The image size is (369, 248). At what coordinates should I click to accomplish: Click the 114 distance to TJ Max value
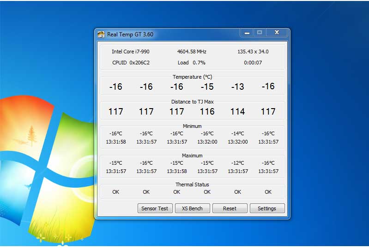(237, 111)
